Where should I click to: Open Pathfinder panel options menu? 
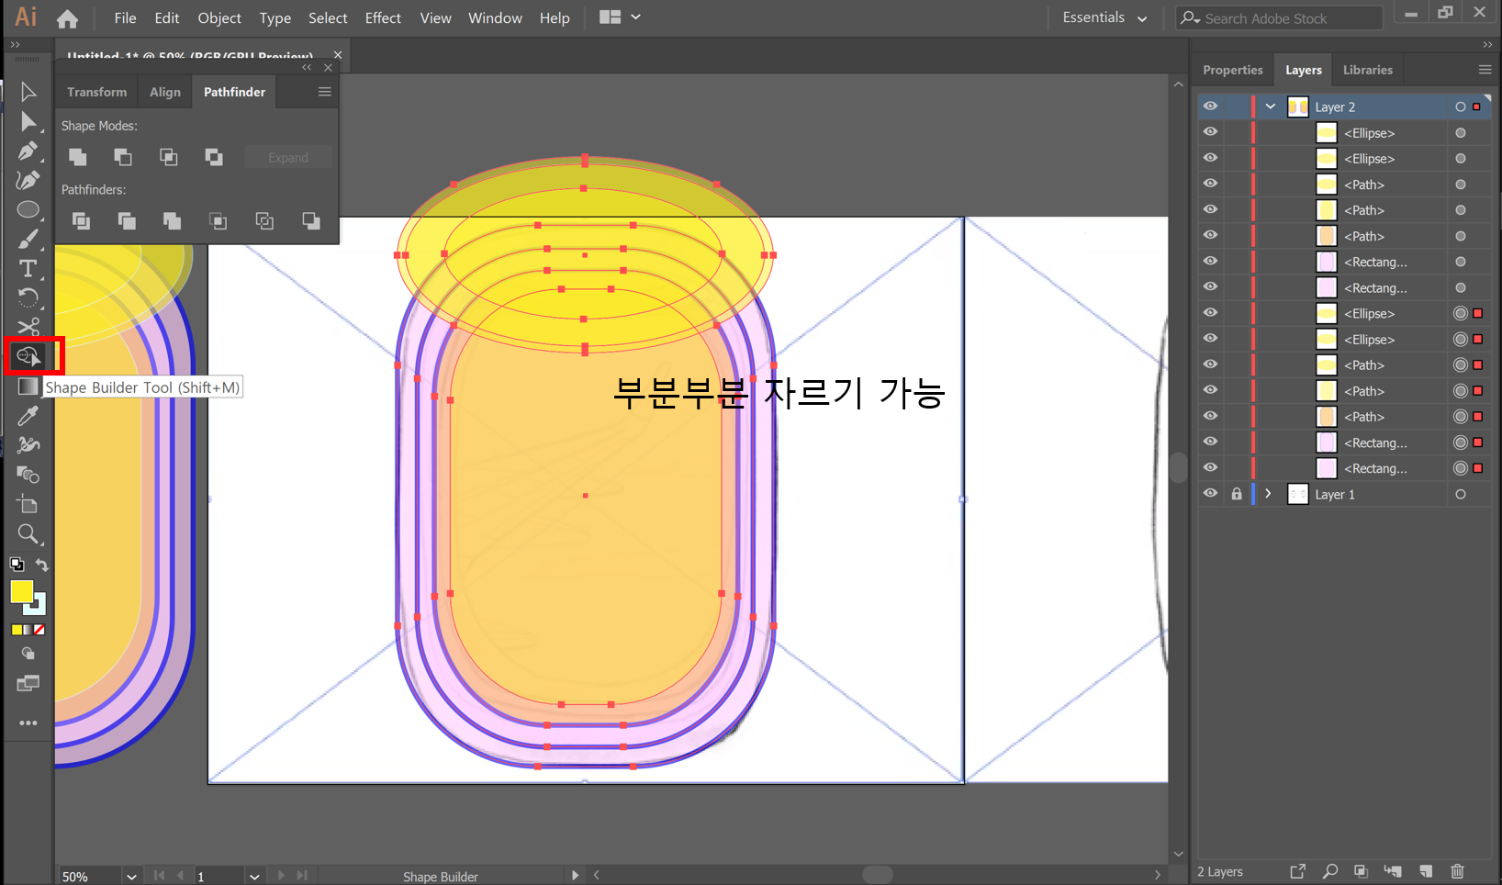click(324, 92)
